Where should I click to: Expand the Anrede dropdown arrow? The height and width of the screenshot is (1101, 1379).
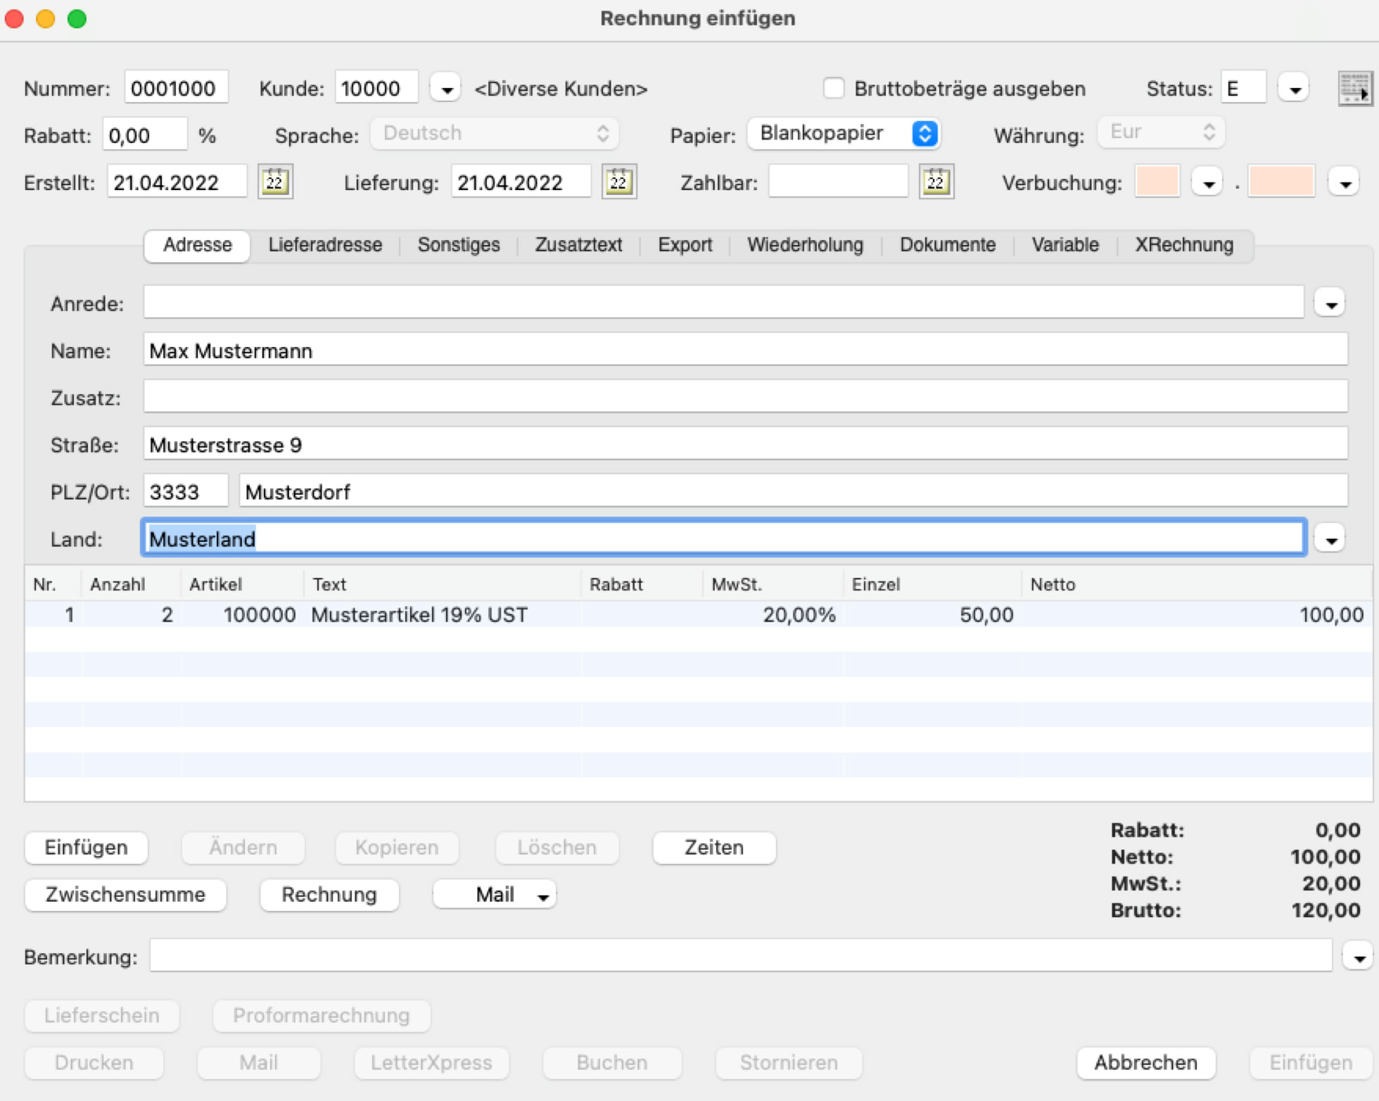point(1330,304)
